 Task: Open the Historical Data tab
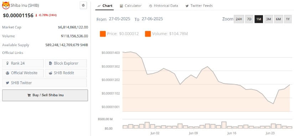[x=164, y=6]
